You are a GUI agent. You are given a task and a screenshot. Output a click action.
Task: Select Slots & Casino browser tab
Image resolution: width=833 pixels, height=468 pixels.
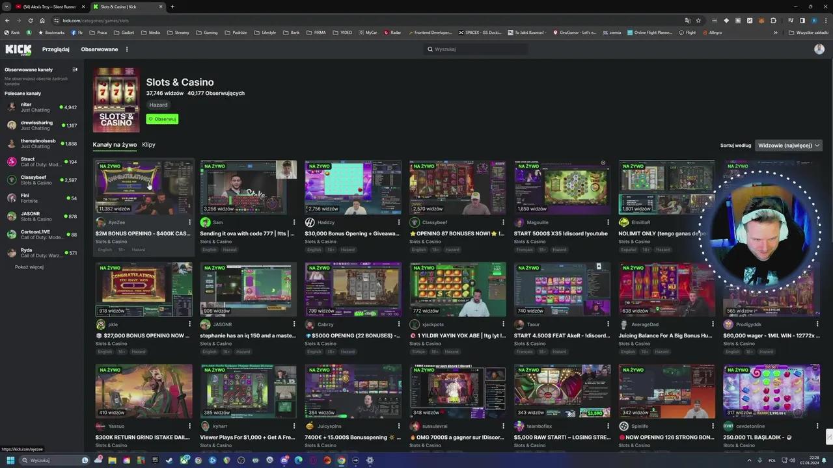pos(127,6)
